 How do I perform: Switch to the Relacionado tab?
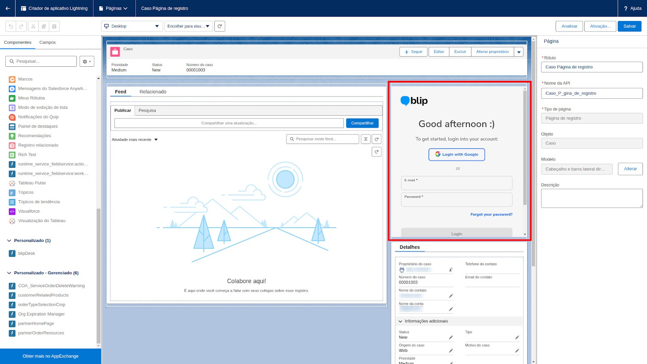tap(153, 92)
